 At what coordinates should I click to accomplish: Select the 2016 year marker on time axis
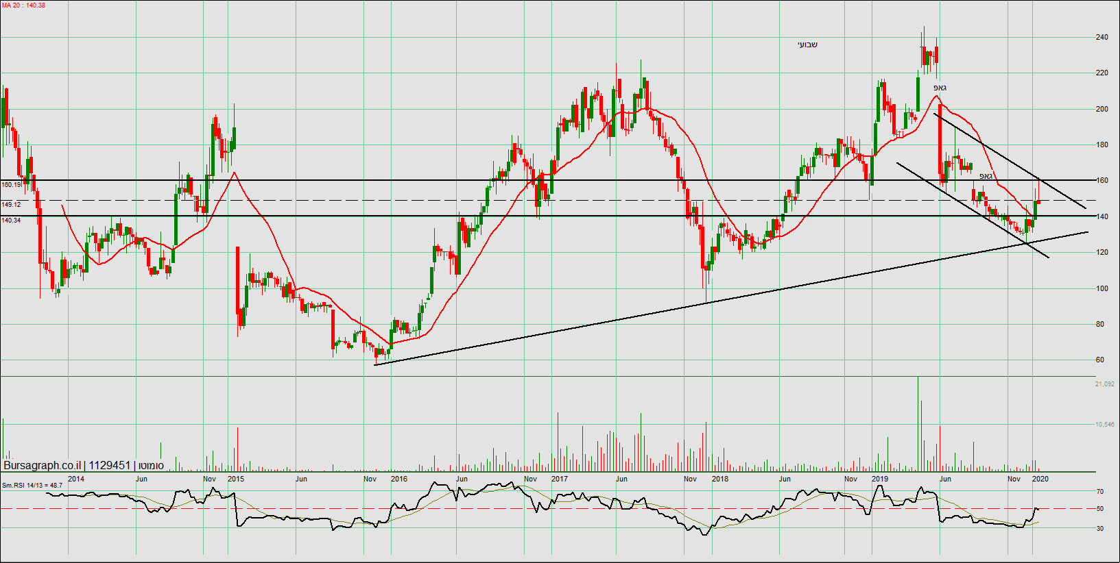(398, 479)
